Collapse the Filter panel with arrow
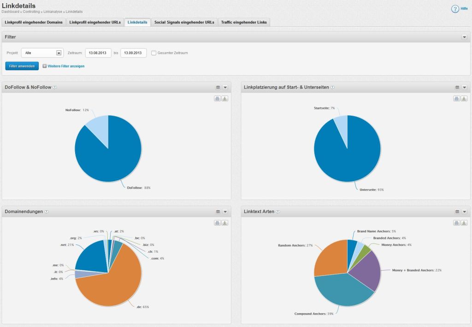The height and width of the screenshot is (327, 472). (x=465, y=37)
